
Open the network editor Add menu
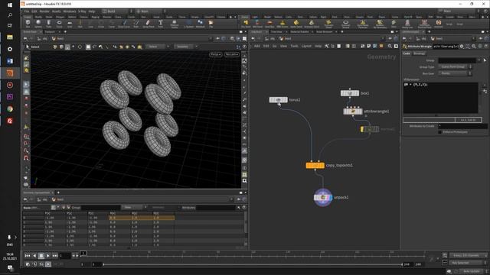pos(256,46)
